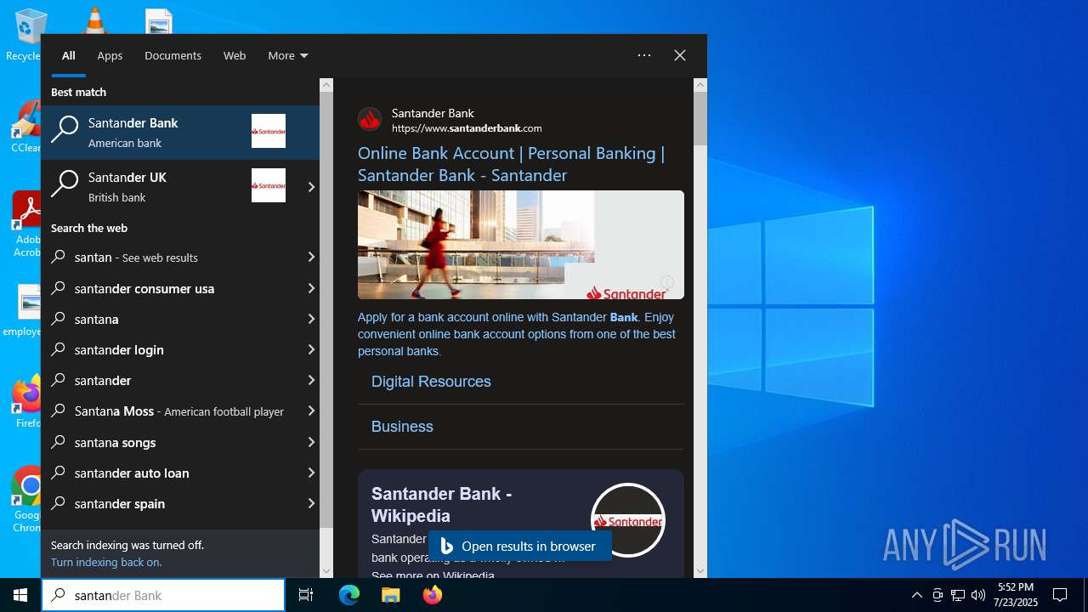The height and width of the screenshot is (612, 1088).
Task: Select 'Santana Moss' football player suggestion
Action: coord(172,411)
